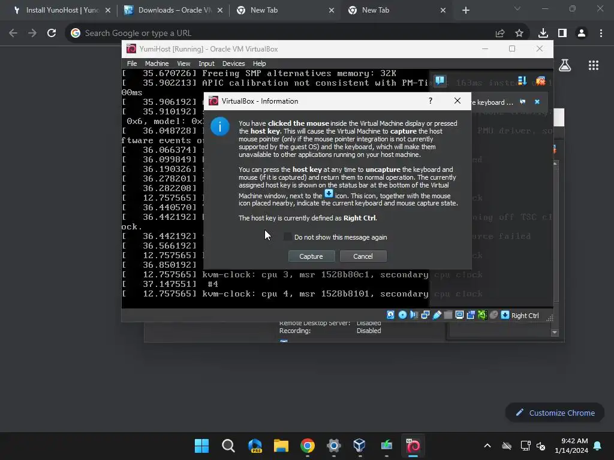The height and width of the screenshot is (460, 614).
Task: Click the Right Ctrl host key label
Action: [x=525, y=316]
